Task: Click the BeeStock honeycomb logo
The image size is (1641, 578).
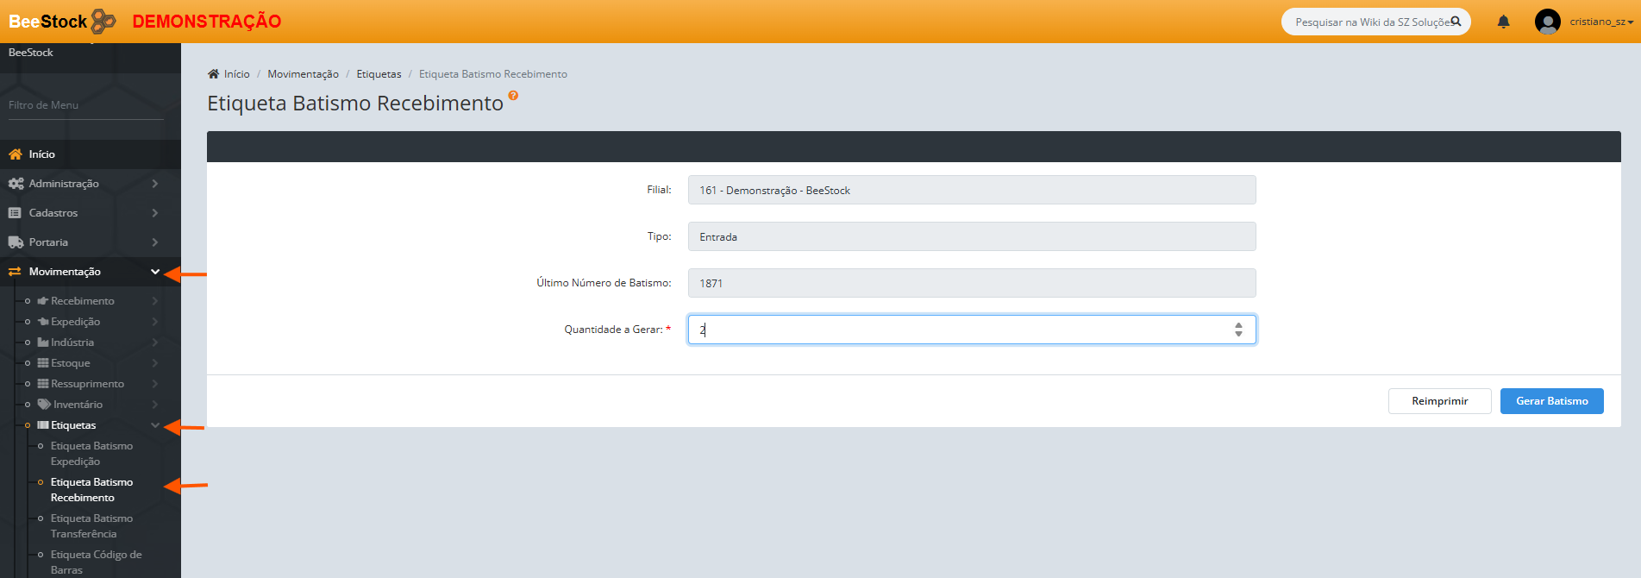Action: click(103, 21)
